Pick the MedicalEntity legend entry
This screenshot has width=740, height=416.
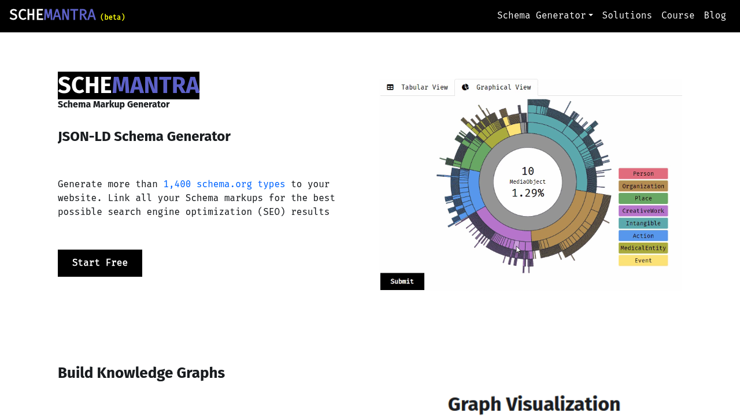click(643, 248)
